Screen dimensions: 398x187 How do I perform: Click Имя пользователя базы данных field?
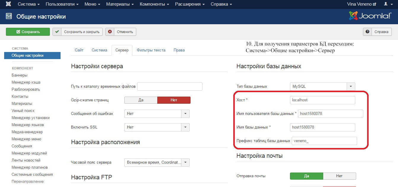(x=331, y=114)
